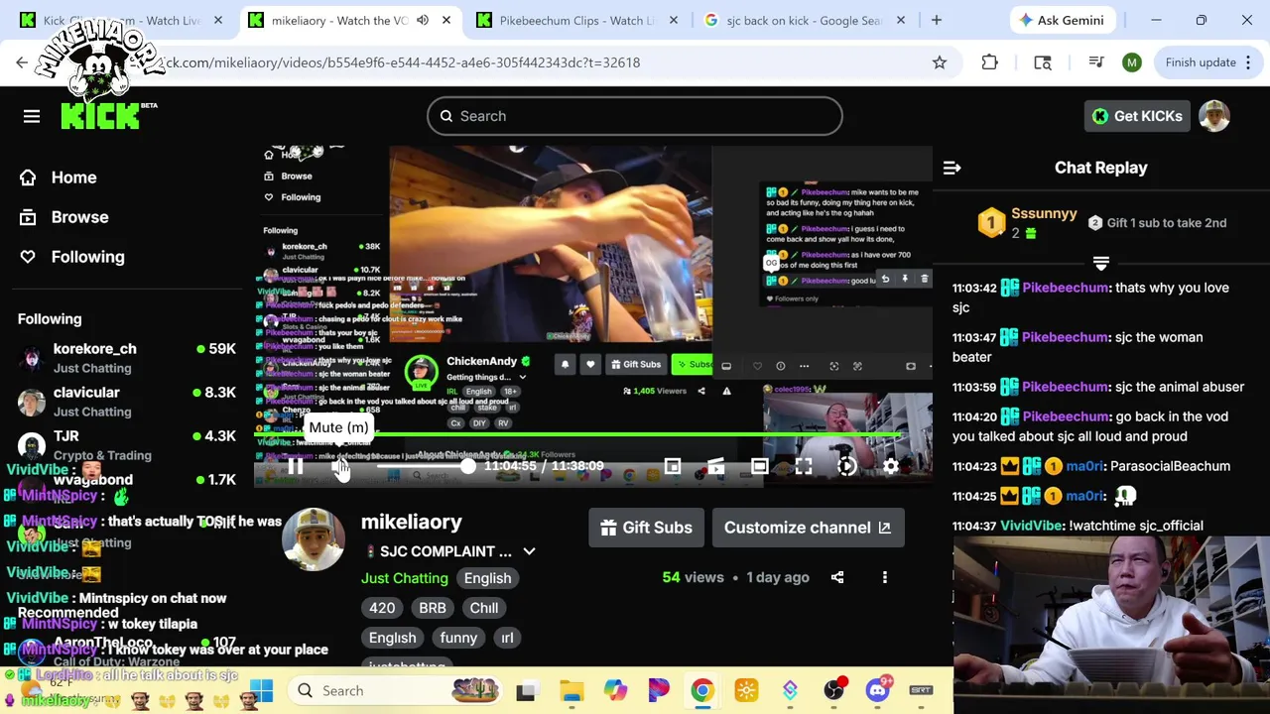Open mikeliaory channel avatar
This screenshot has width=1270, height=714.
coord(314,539)
